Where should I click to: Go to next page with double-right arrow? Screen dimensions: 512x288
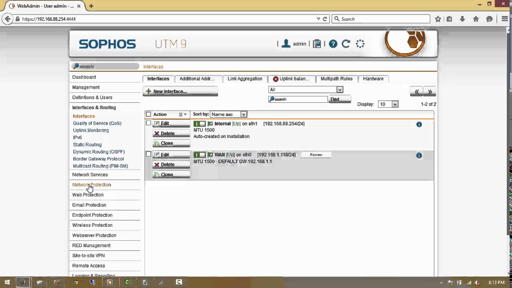tap(430, 92)
